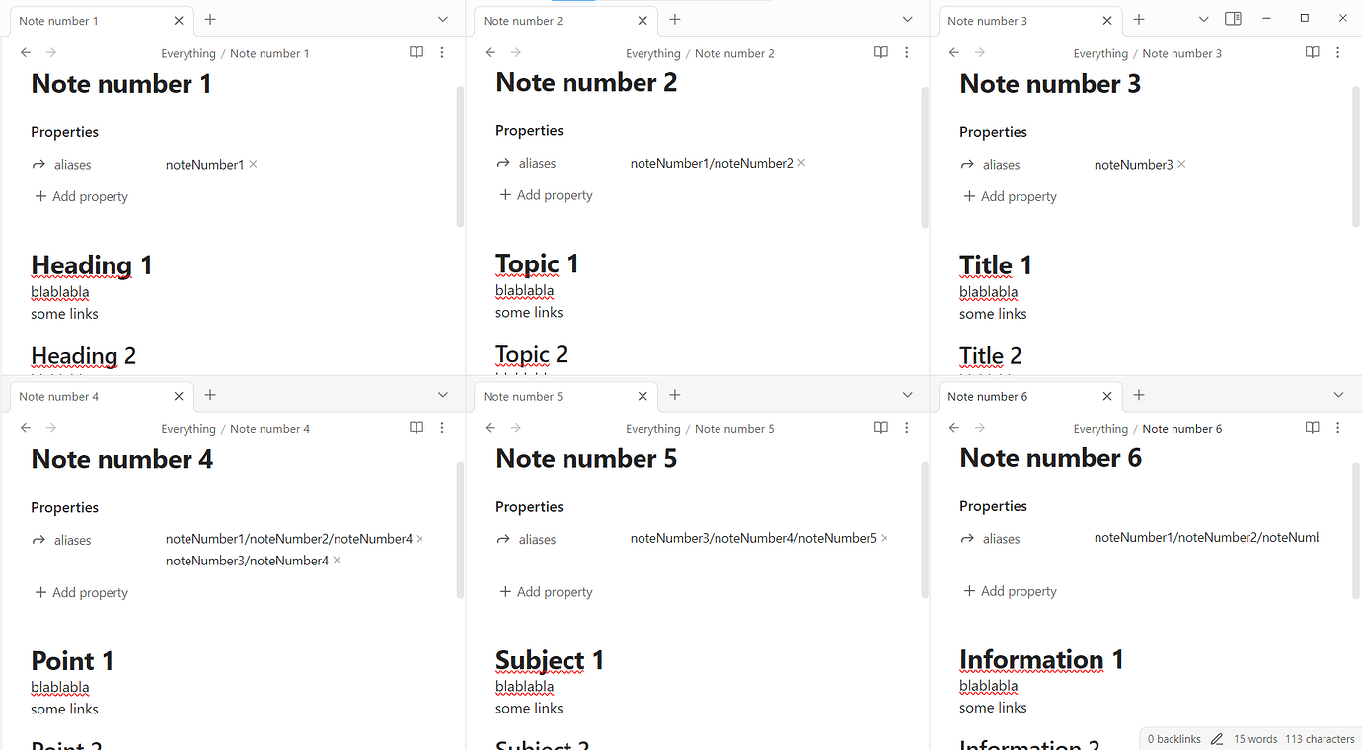Open the tab dropdown chevron near Note number 3
Image resolution: width=1362 pixels, height=750 pixels.
pyautogui.click(x=1202, y=20)
